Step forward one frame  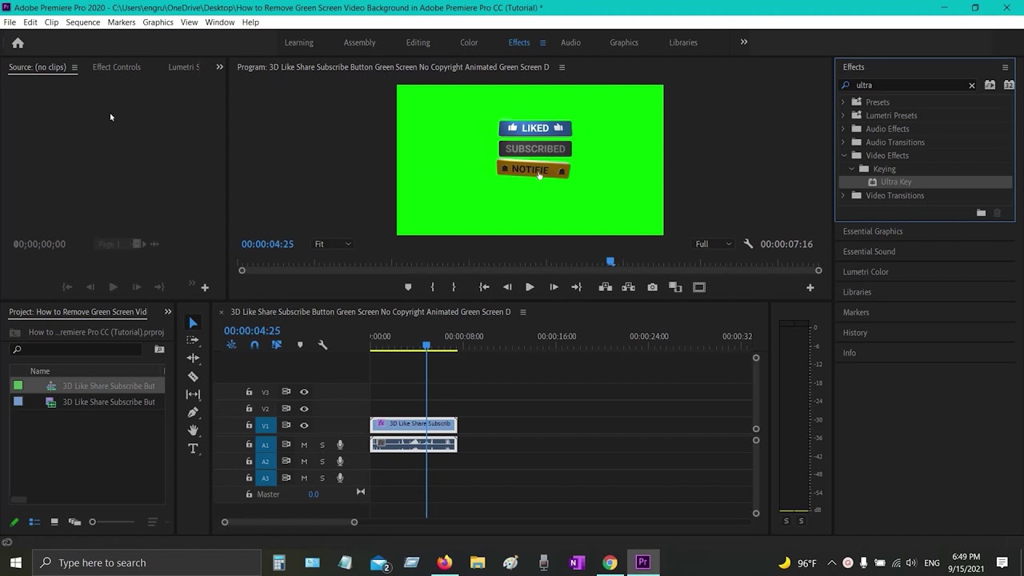click(x=554, y=287)
